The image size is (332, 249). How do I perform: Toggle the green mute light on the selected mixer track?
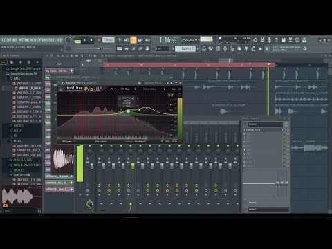(131, 146)
